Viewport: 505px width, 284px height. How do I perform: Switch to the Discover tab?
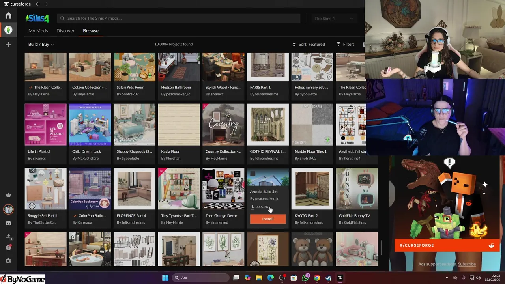click(x=65, y=30)
